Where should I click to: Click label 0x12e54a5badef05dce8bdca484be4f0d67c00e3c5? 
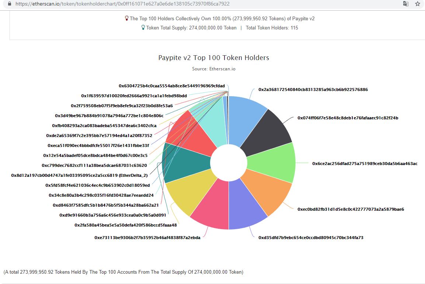click(95, 155)
